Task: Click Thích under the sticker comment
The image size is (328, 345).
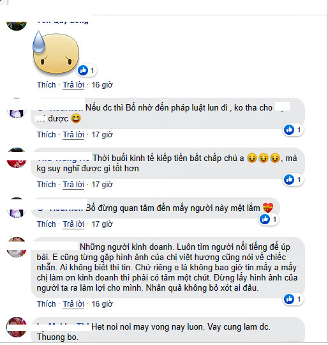Action: point(47,85)
